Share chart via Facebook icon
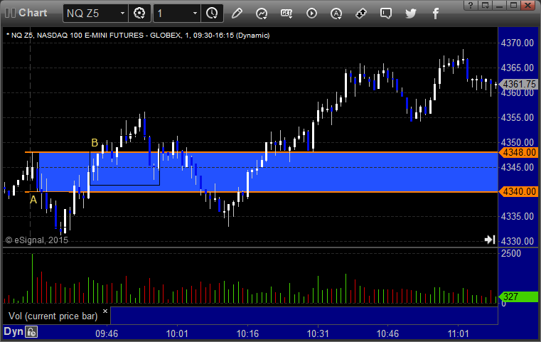The height and width of the screenshot is (342, 541). click(x=435, y=14)
